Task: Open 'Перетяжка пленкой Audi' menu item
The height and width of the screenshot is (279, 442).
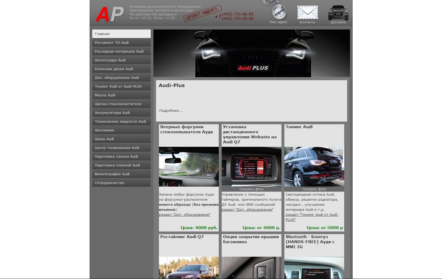Action: [122, 165]
